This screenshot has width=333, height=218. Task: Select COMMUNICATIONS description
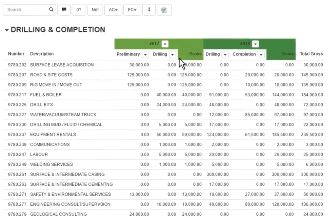click(50, 144)
